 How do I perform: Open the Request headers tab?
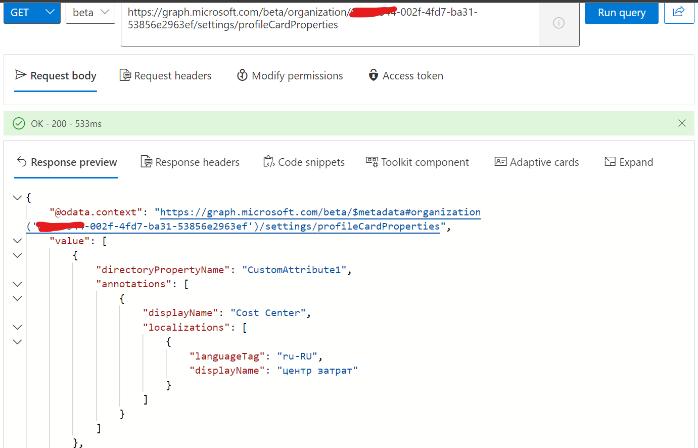[x=165, y=76]
